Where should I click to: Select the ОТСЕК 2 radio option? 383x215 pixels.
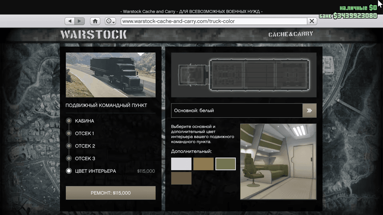point(69,146)
